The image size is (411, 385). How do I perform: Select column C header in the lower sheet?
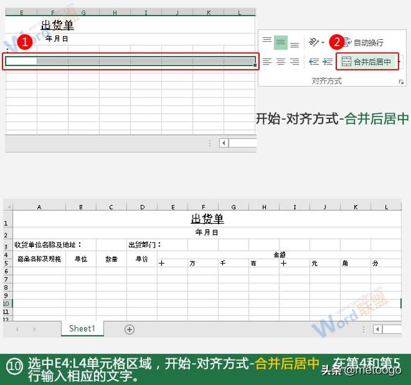click(x=111, y=207)
